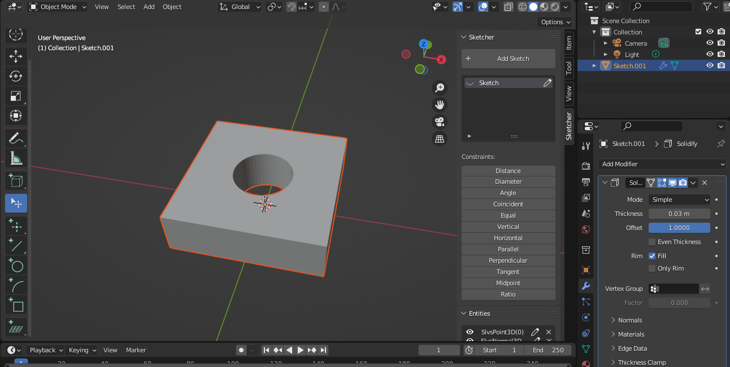730x367 pixels.
Task: Select the Transform tool in left toolbar
Action: coord(16,116)
